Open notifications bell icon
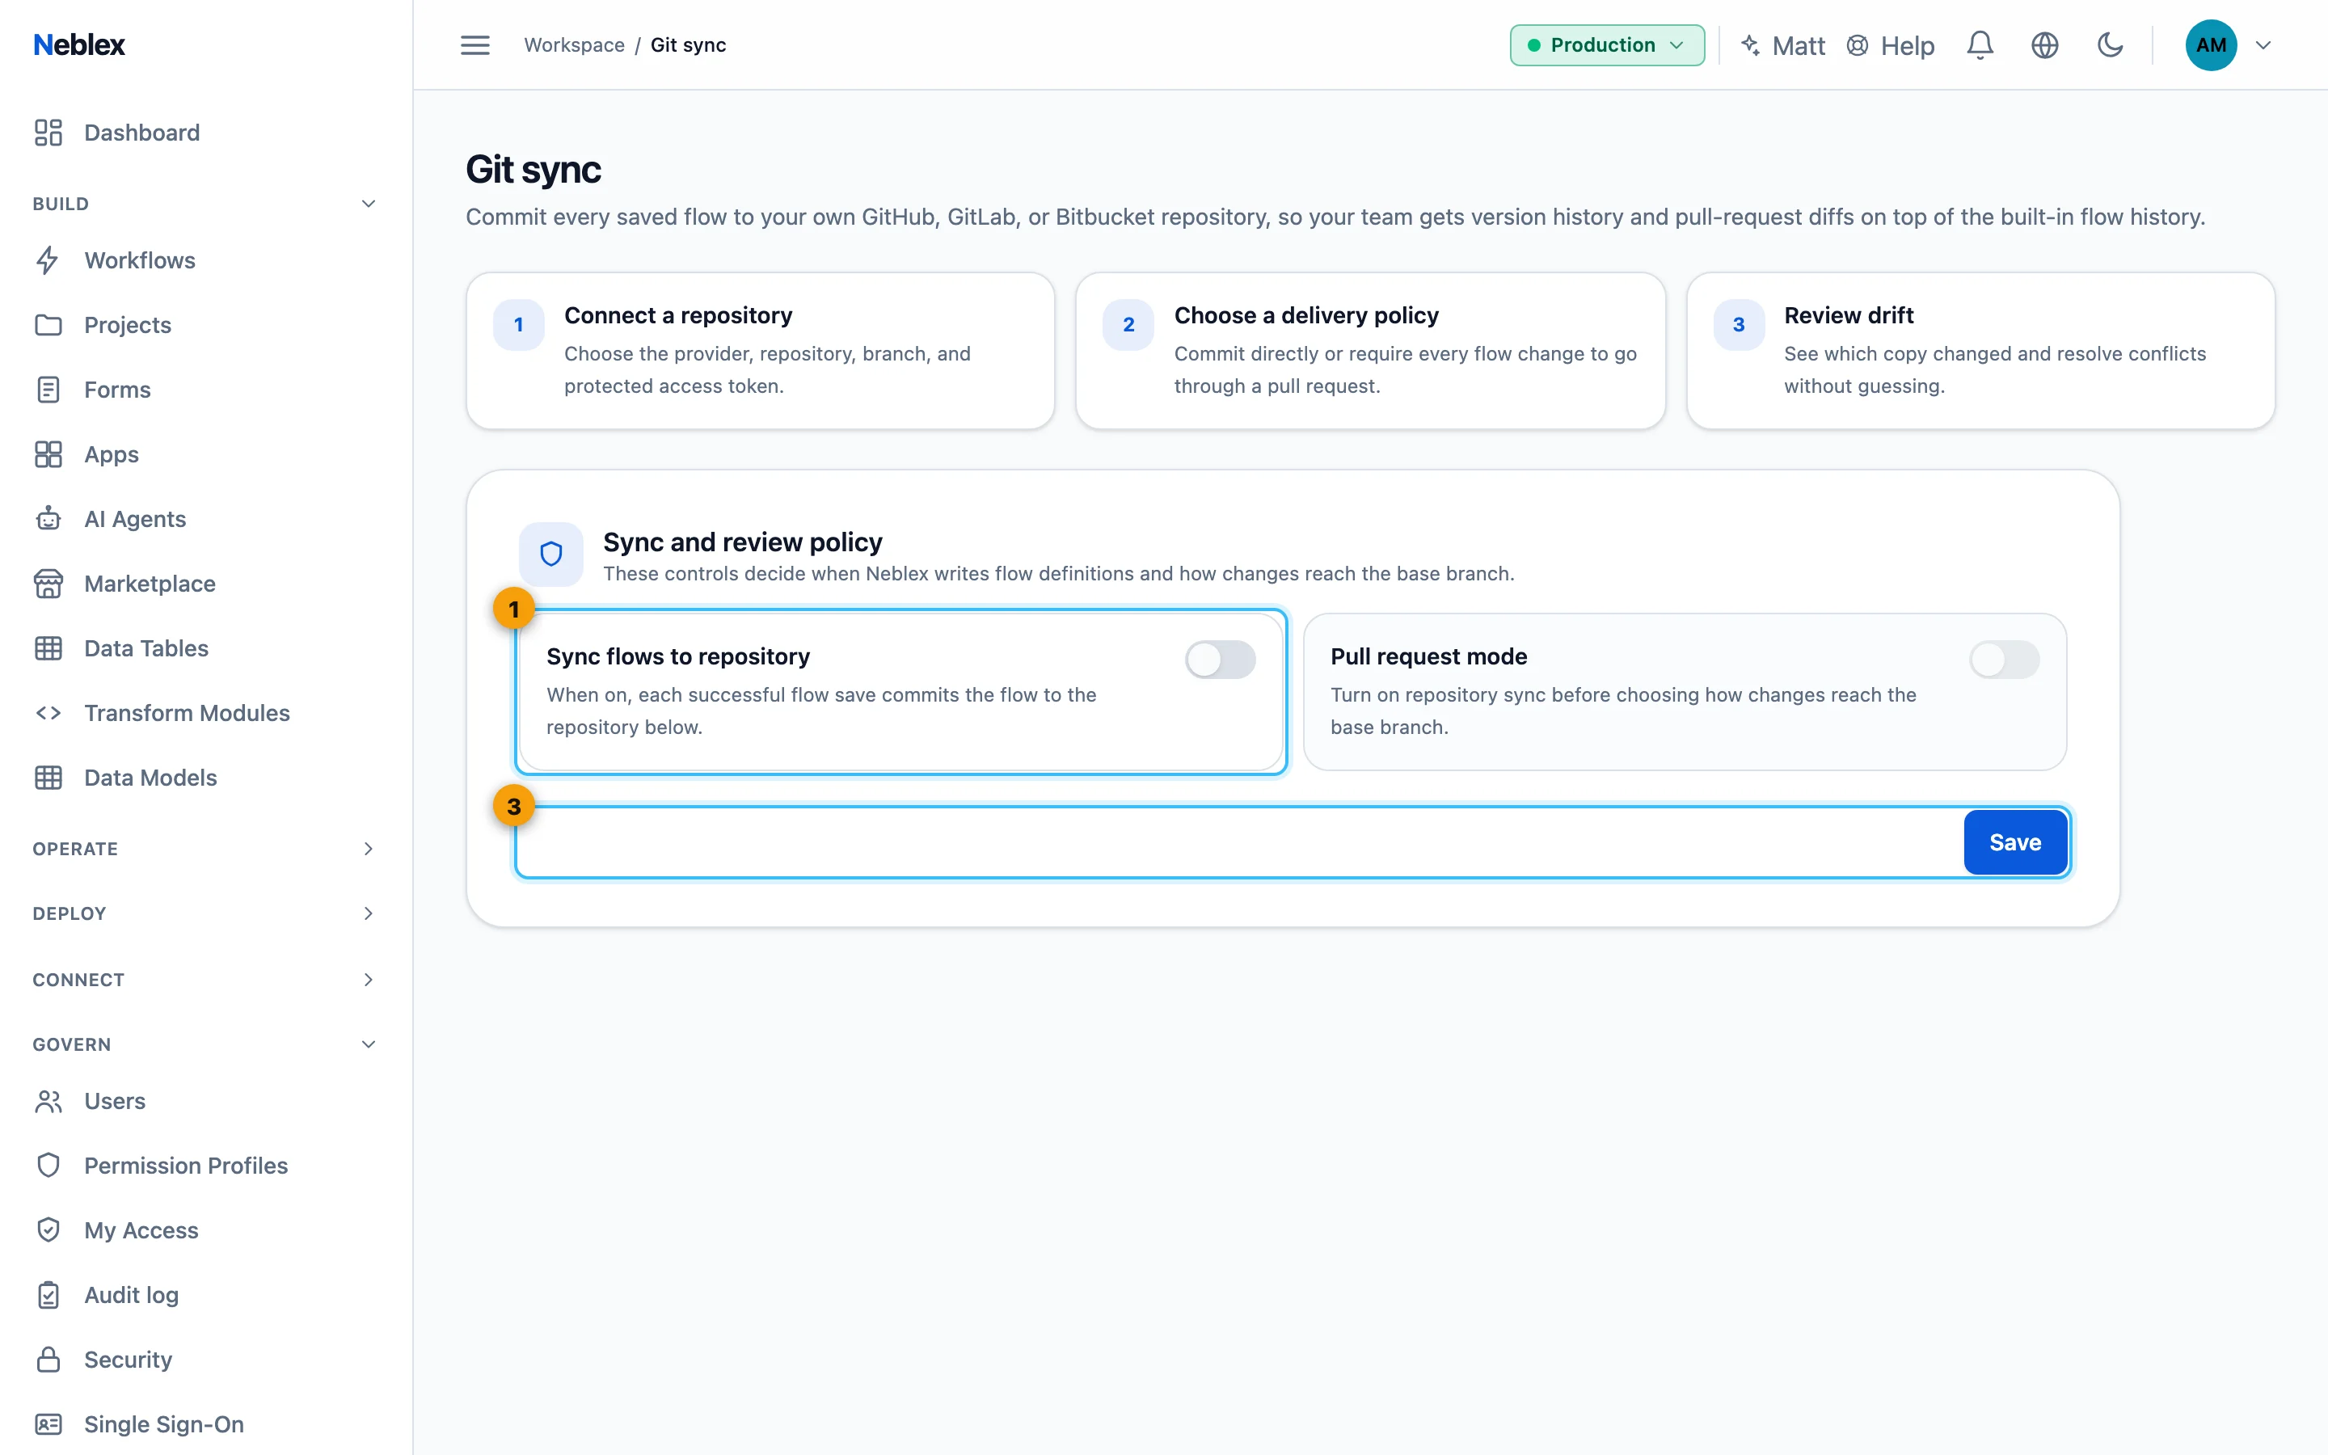This screenshot has height=1455, width=2328. (x=1980, y=45)
